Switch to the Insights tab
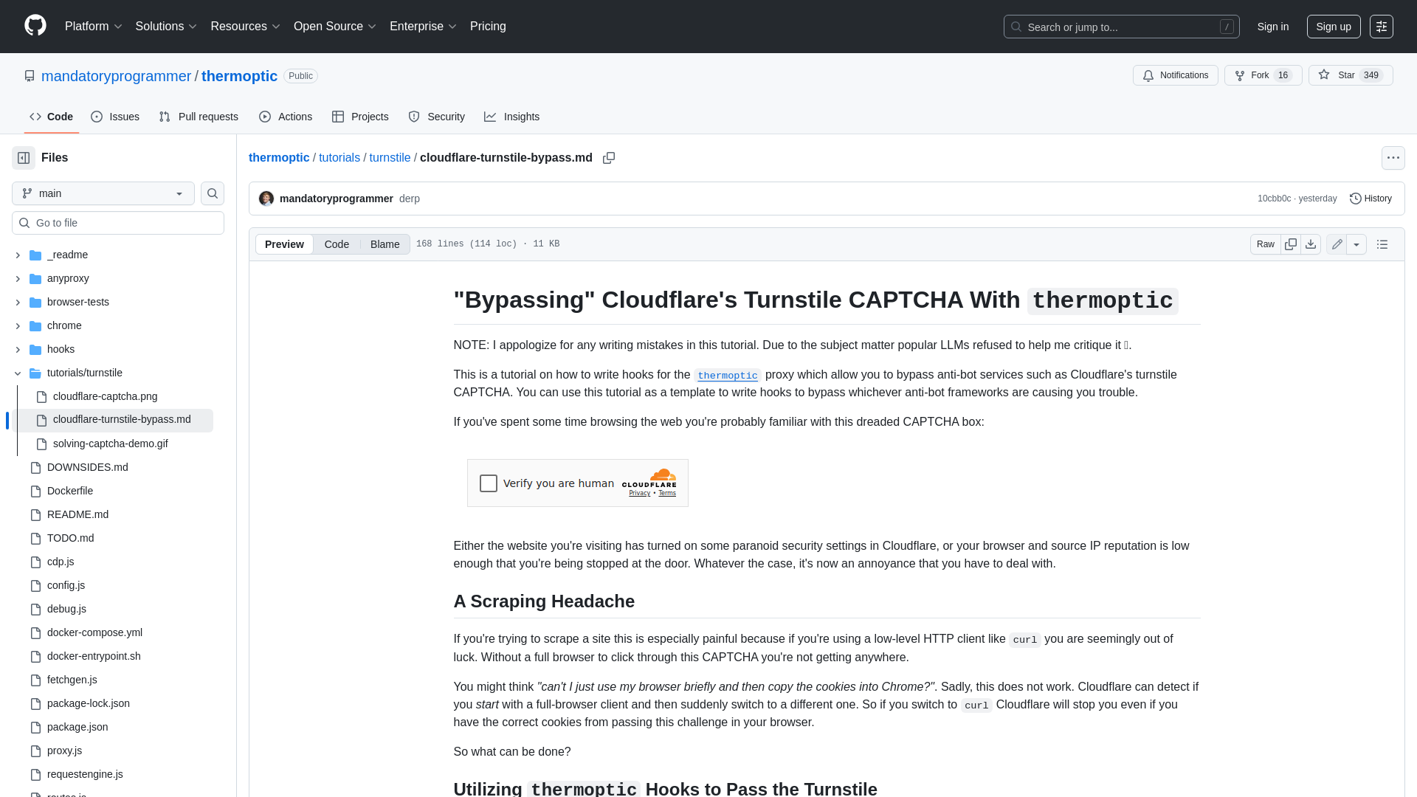This screenshot has width=1417, height=797. [511, 117]
